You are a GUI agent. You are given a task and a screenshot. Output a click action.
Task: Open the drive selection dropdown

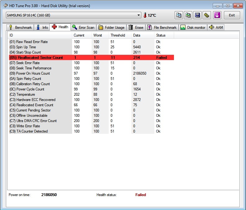point(139,15)
